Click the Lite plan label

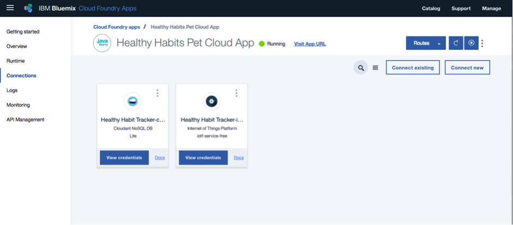click(x=133, y=136)
